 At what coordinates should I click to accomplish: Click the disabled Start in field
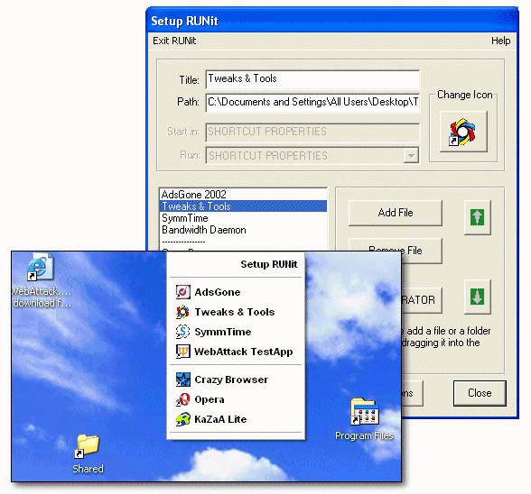pyautogui.click(x=312, y=132)
